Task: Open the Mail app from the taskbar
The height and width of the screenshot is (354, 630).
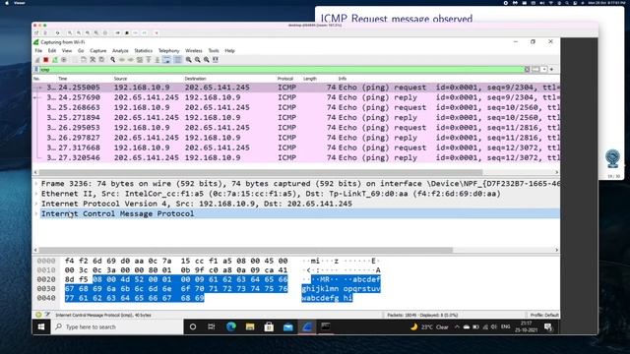Action: (287, 326)
